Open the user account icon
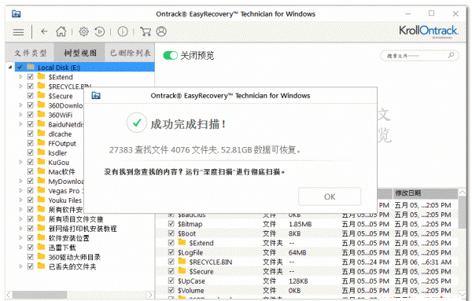The width and height of the screenshot is (472, 301). [161, 31]
